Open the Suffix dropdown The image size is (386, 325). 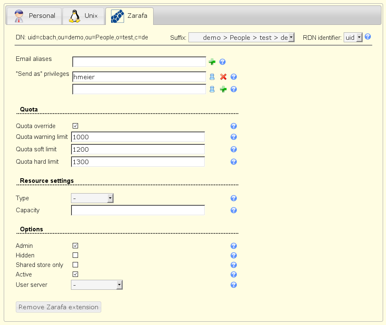[241, 38]
